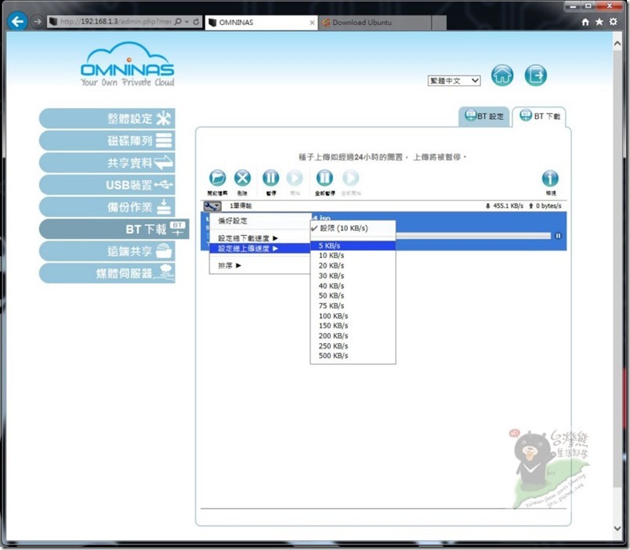Viewport: 630px width, 550px height.
Task: Open 整體設定 in the sidebar
Action: (107, 118)
